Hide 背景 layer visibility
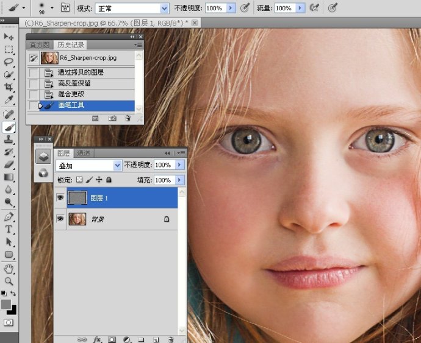 (x=60, y=219)
